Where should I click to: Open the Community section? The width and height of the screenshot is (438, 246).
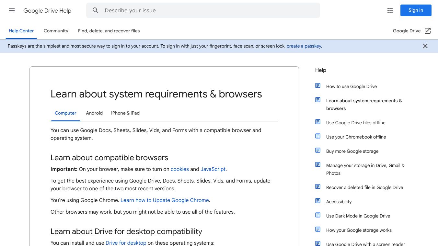56,31
